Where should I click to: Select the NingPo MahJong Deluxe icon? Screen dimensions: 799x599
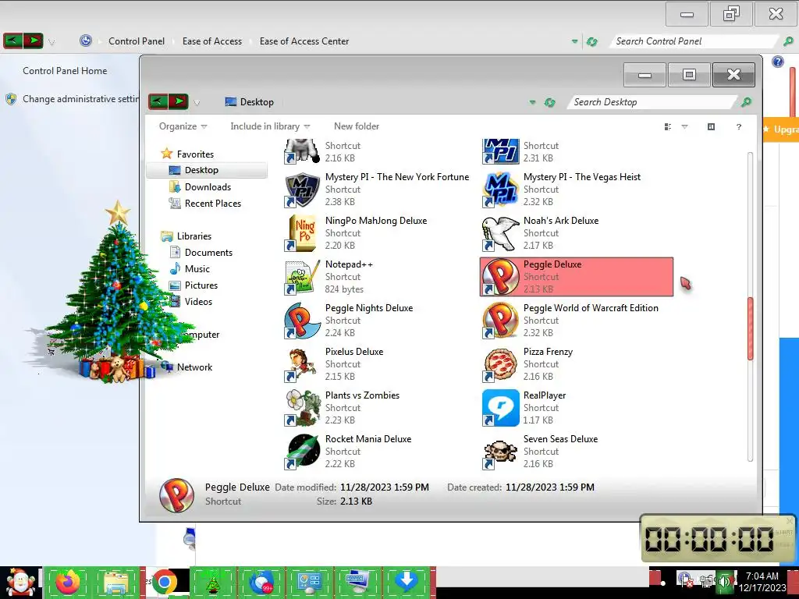tap(302, 233)
